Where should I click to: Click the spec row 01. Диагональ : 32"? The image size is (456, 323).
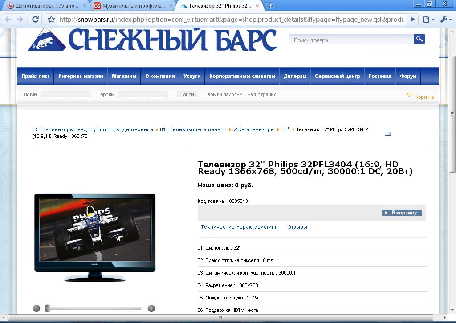pos(312,248)
